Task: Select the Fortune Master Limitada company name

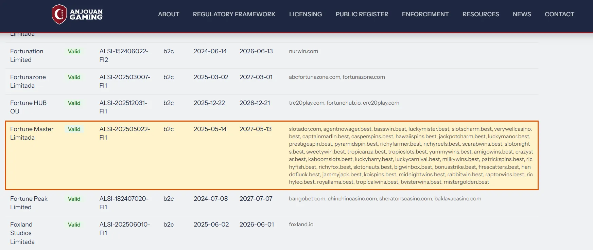Action: [32, 133]
